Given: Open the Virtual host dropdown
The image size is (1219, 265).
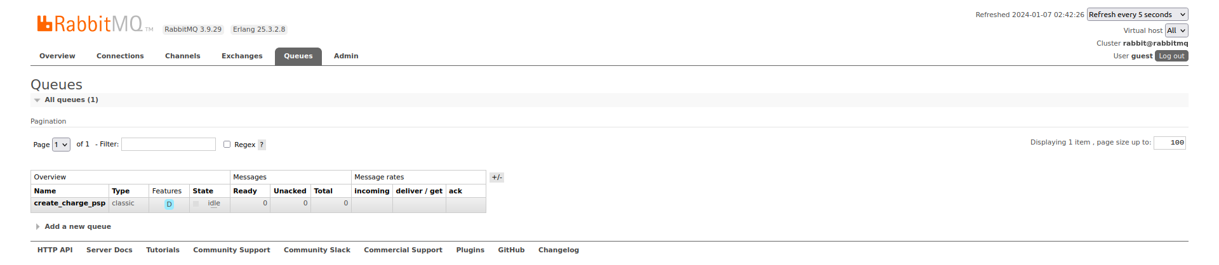Looking at the screenshot, I should (1176, 30).
